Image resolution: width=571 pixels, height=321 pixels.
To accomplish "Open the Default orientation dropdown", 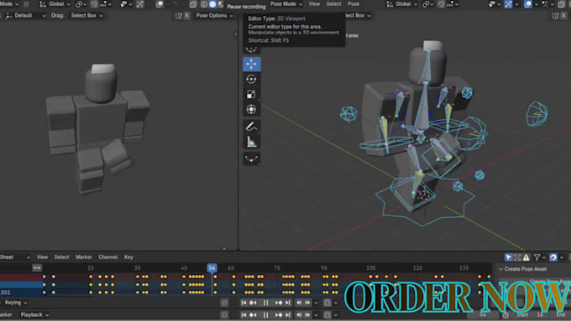I will [x=24, y=16].
